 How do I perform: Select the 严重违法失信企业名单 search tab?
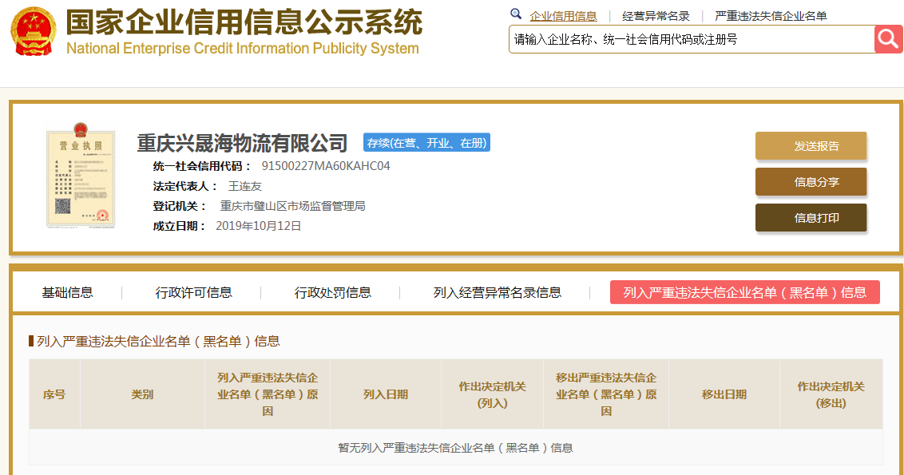click(x=771, y=16)
